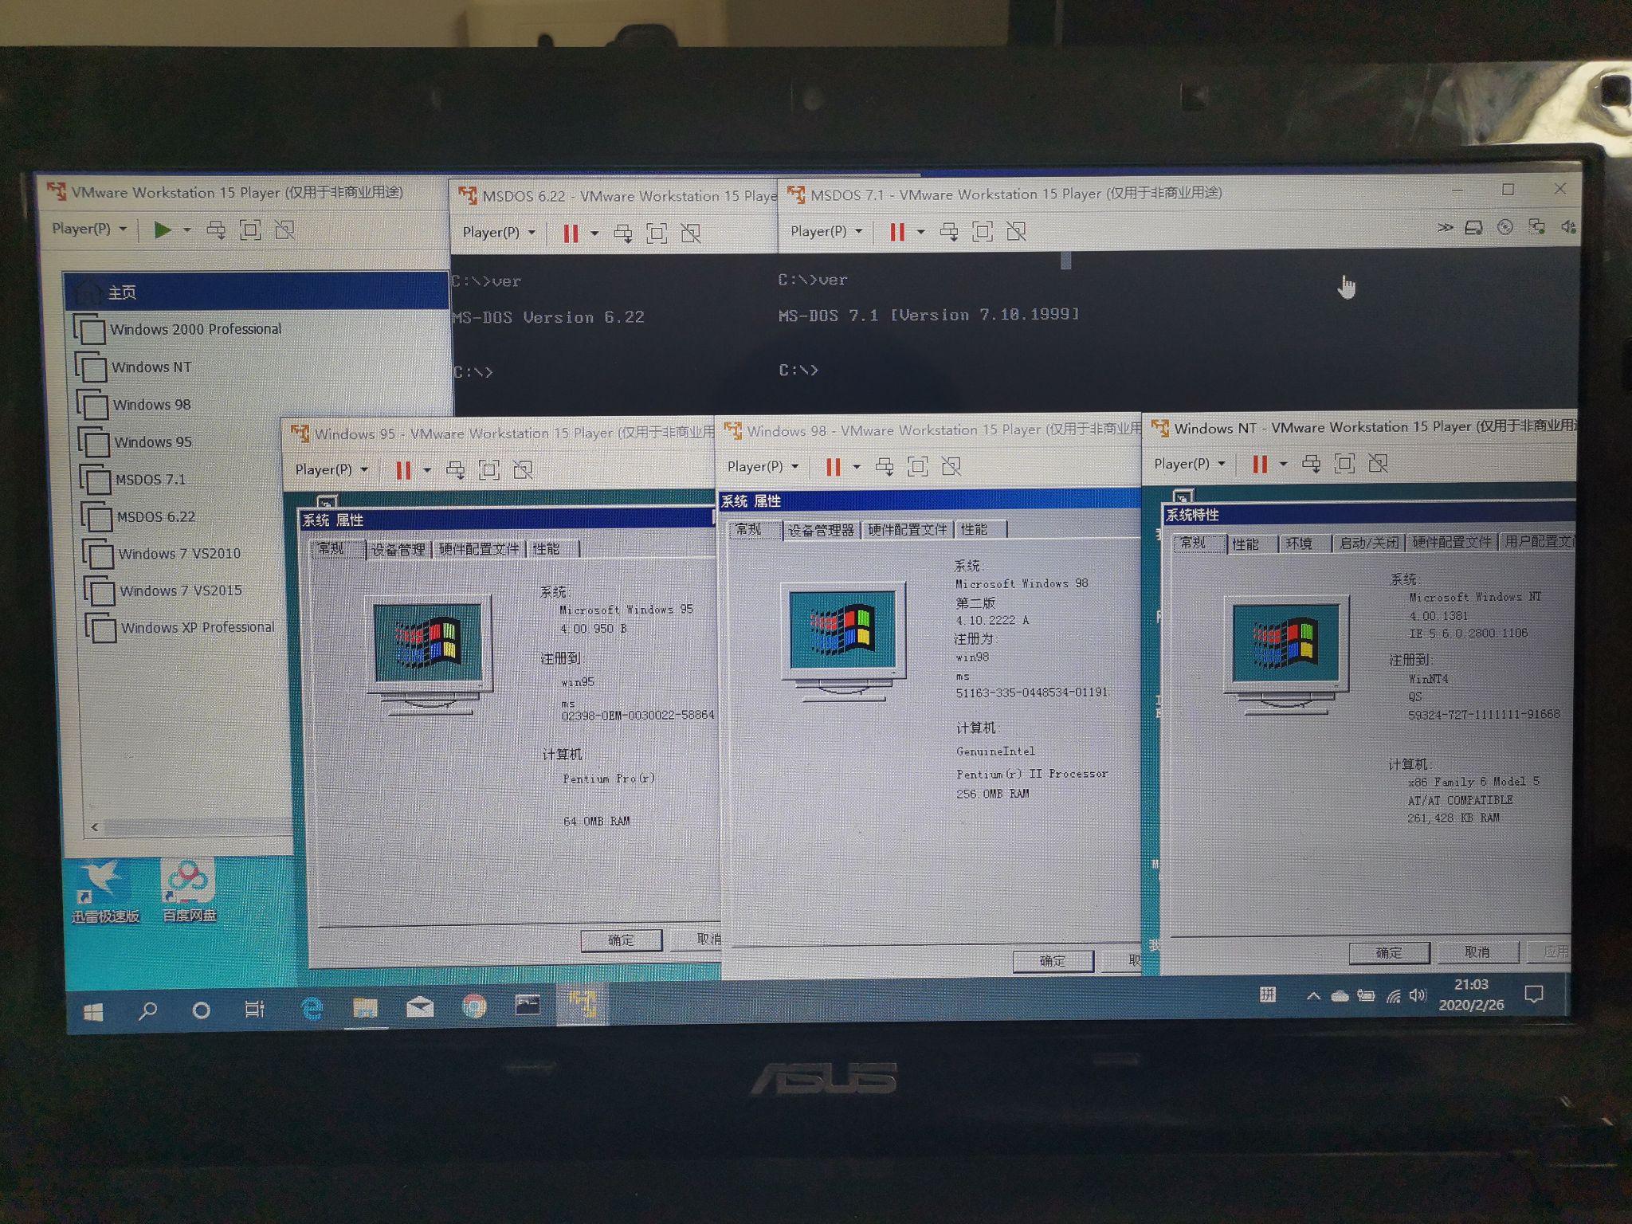Image resolution: width=1632 pixels, height=1224 pixels.
Task: Select Windows 2000 Professional from VM list
Action: point(198,331)
